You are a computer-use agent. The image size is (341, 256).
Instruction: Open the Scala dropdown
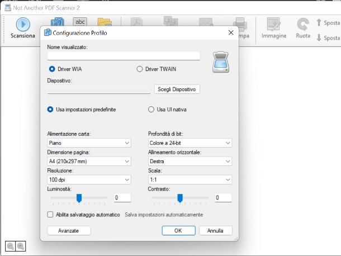(190, 179)
